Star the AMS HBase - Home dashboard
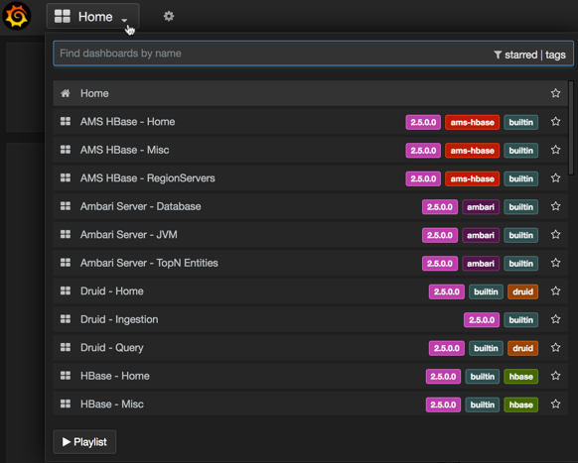Viewport: 578px width, 463px height. pyautogui.click(x=555, y=122)
